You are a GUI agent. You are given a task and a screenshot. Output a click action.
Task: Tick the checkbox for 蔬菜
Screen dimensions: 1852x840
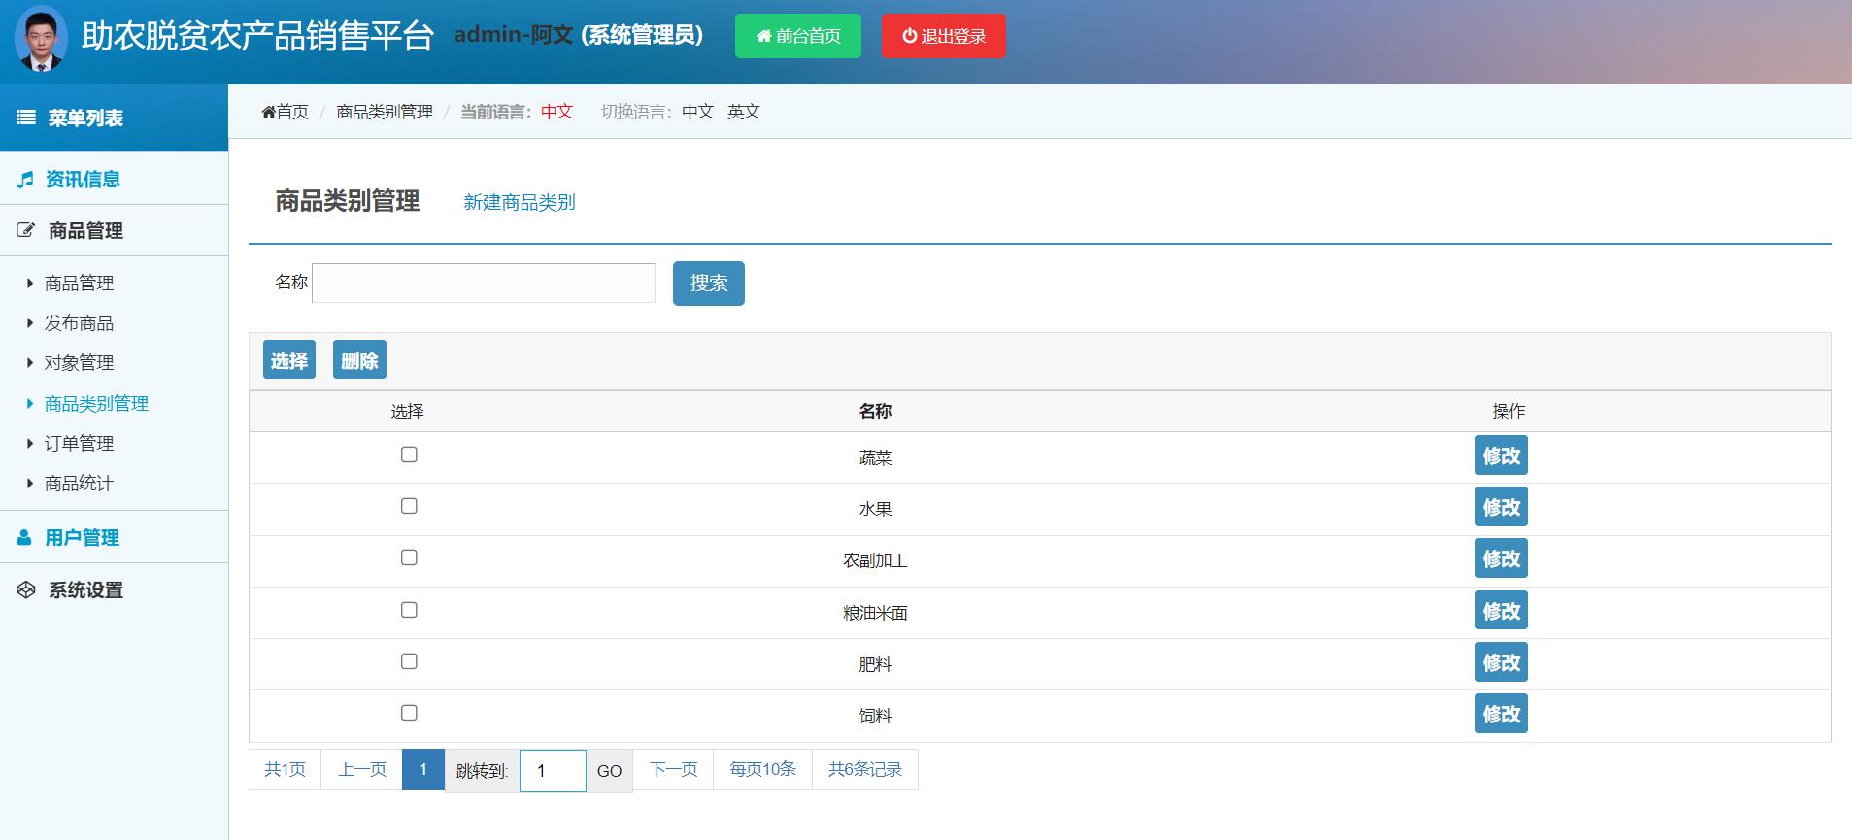pyautogui.click(x=409, y=454)
